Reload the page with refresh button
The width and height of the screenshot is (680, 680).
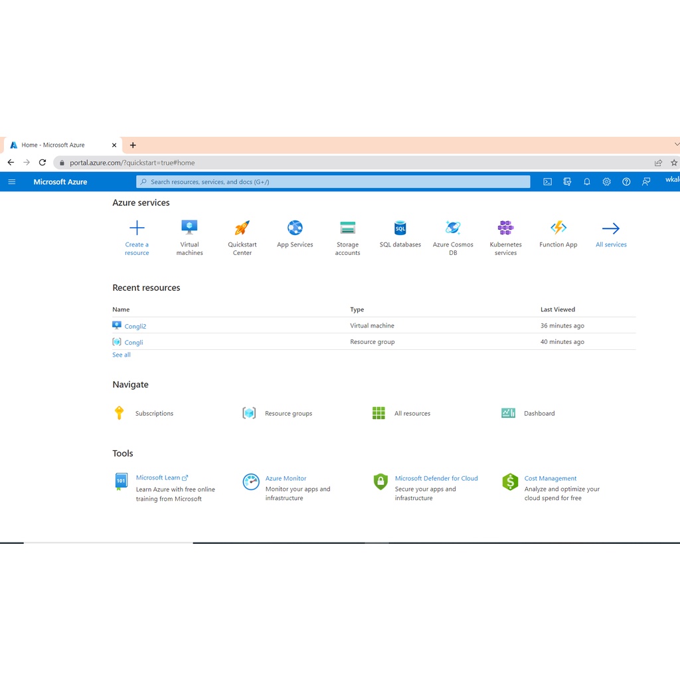(42, 162)
